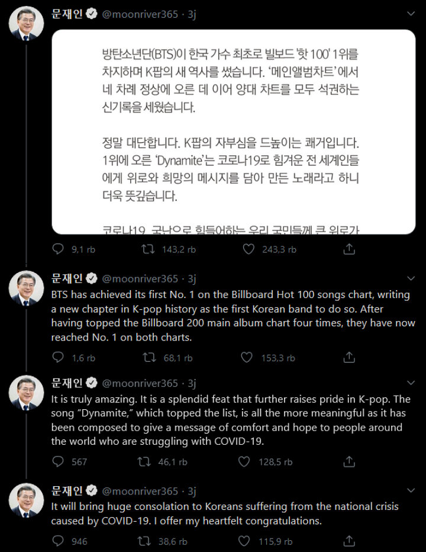Screen dimensions: 426x552
Task: Share the Korean image tweet
Action: click(x=349, y=249)
